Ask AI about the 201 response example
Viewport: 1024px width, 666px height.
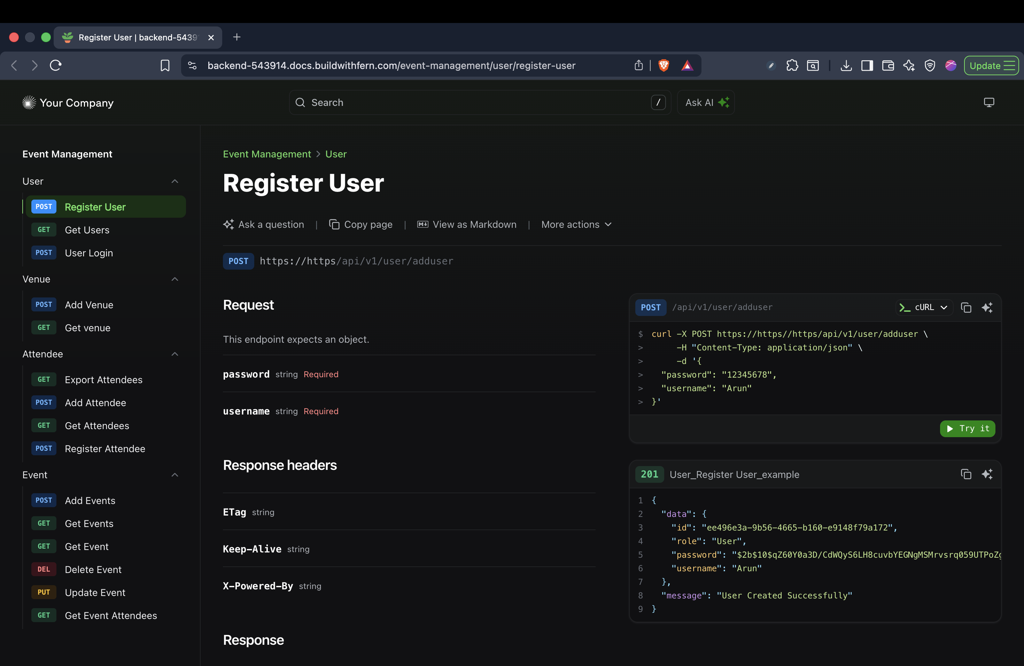click(x=987, y=474)
